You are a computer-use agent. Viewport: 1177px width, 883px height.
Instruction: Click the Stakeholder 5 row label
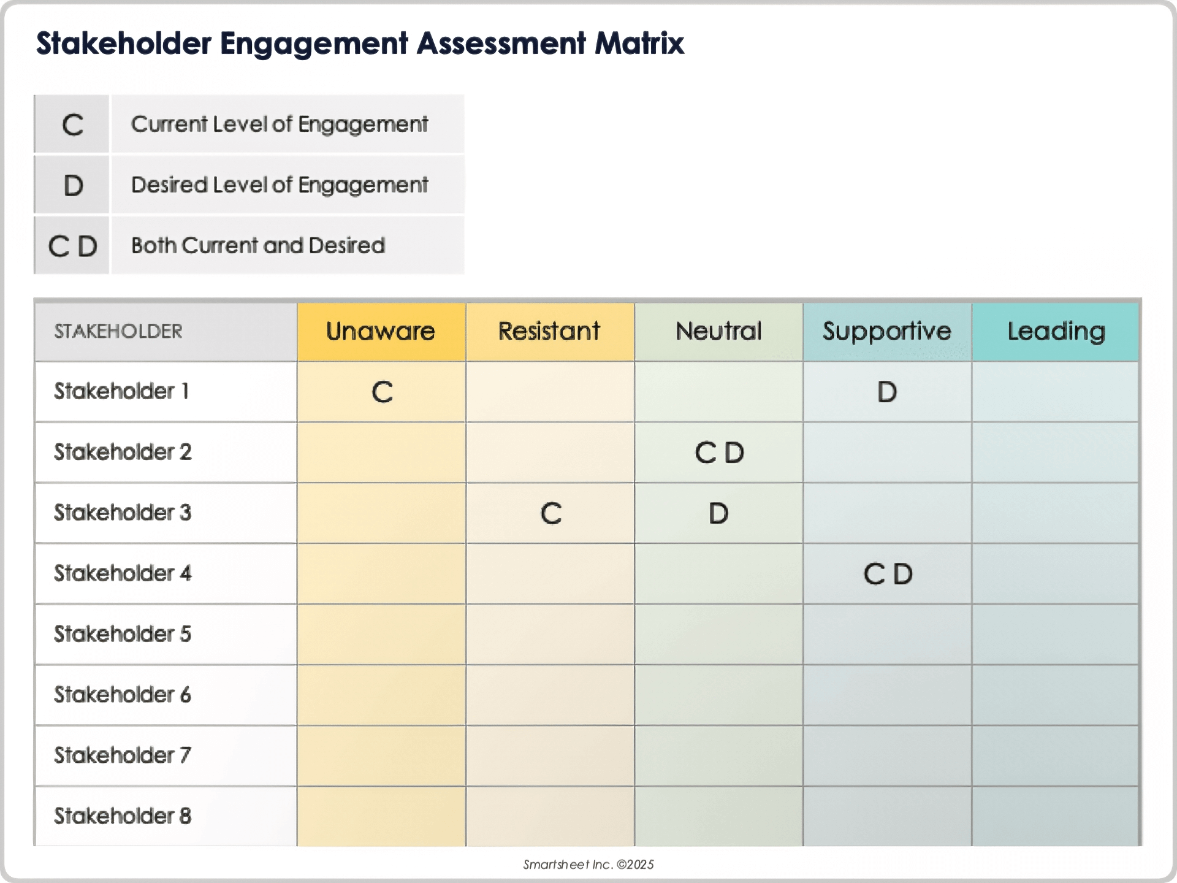pos(123,634)
